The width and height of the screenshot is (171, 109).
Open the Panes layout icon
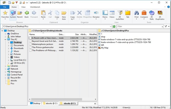[x=105, y=13]
